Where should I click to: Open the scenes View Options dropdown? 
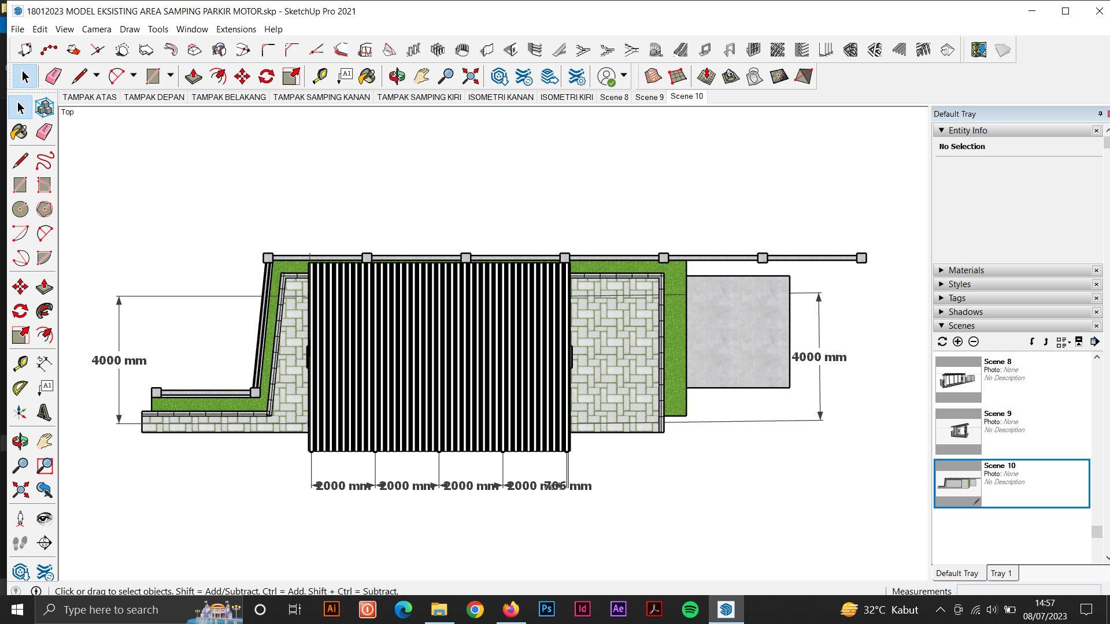pos(1063,342)
